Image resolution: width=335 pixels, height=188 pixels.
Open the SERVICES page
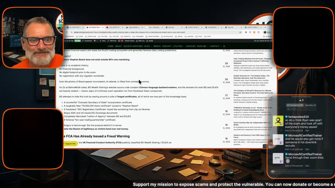[x=191, y=46]
